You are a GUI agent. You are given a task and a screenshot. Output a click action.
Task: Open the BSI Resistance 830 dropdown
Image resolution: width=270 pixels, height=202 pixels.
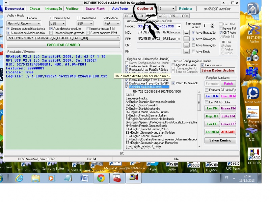point(85,23)
